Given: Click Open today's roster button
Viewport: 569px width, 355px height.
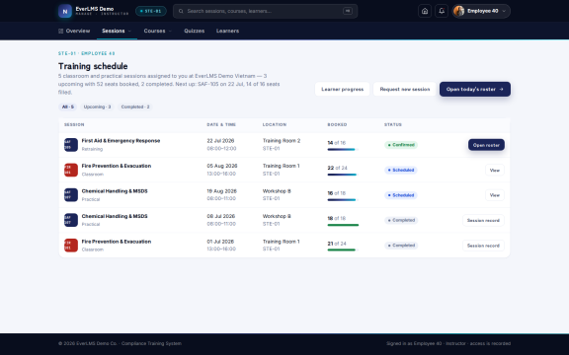Looking at the screenshot, I should 475,89.
